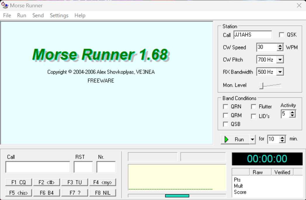Open the Settings menu
The image size is (306, 200).
59,15
